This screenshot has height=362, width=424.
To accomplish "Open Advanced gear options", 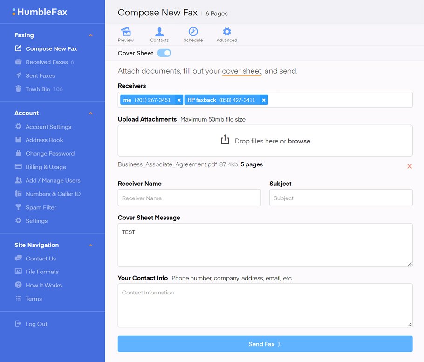I will tap(227, 32).
